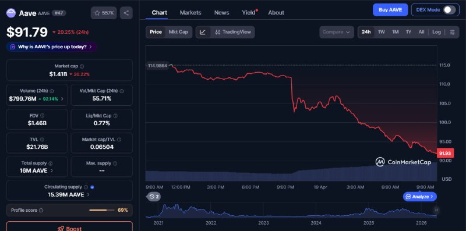Switch chart view to Mkt Cap
The image size is (466, 231).
(x=178, y=32)
